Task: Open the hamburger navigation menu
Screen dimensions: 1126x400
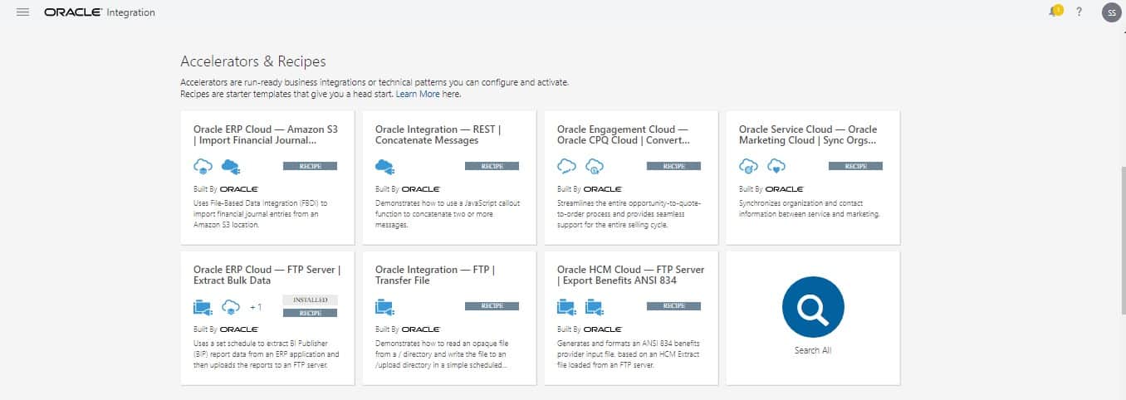Action: click(22, 12)
